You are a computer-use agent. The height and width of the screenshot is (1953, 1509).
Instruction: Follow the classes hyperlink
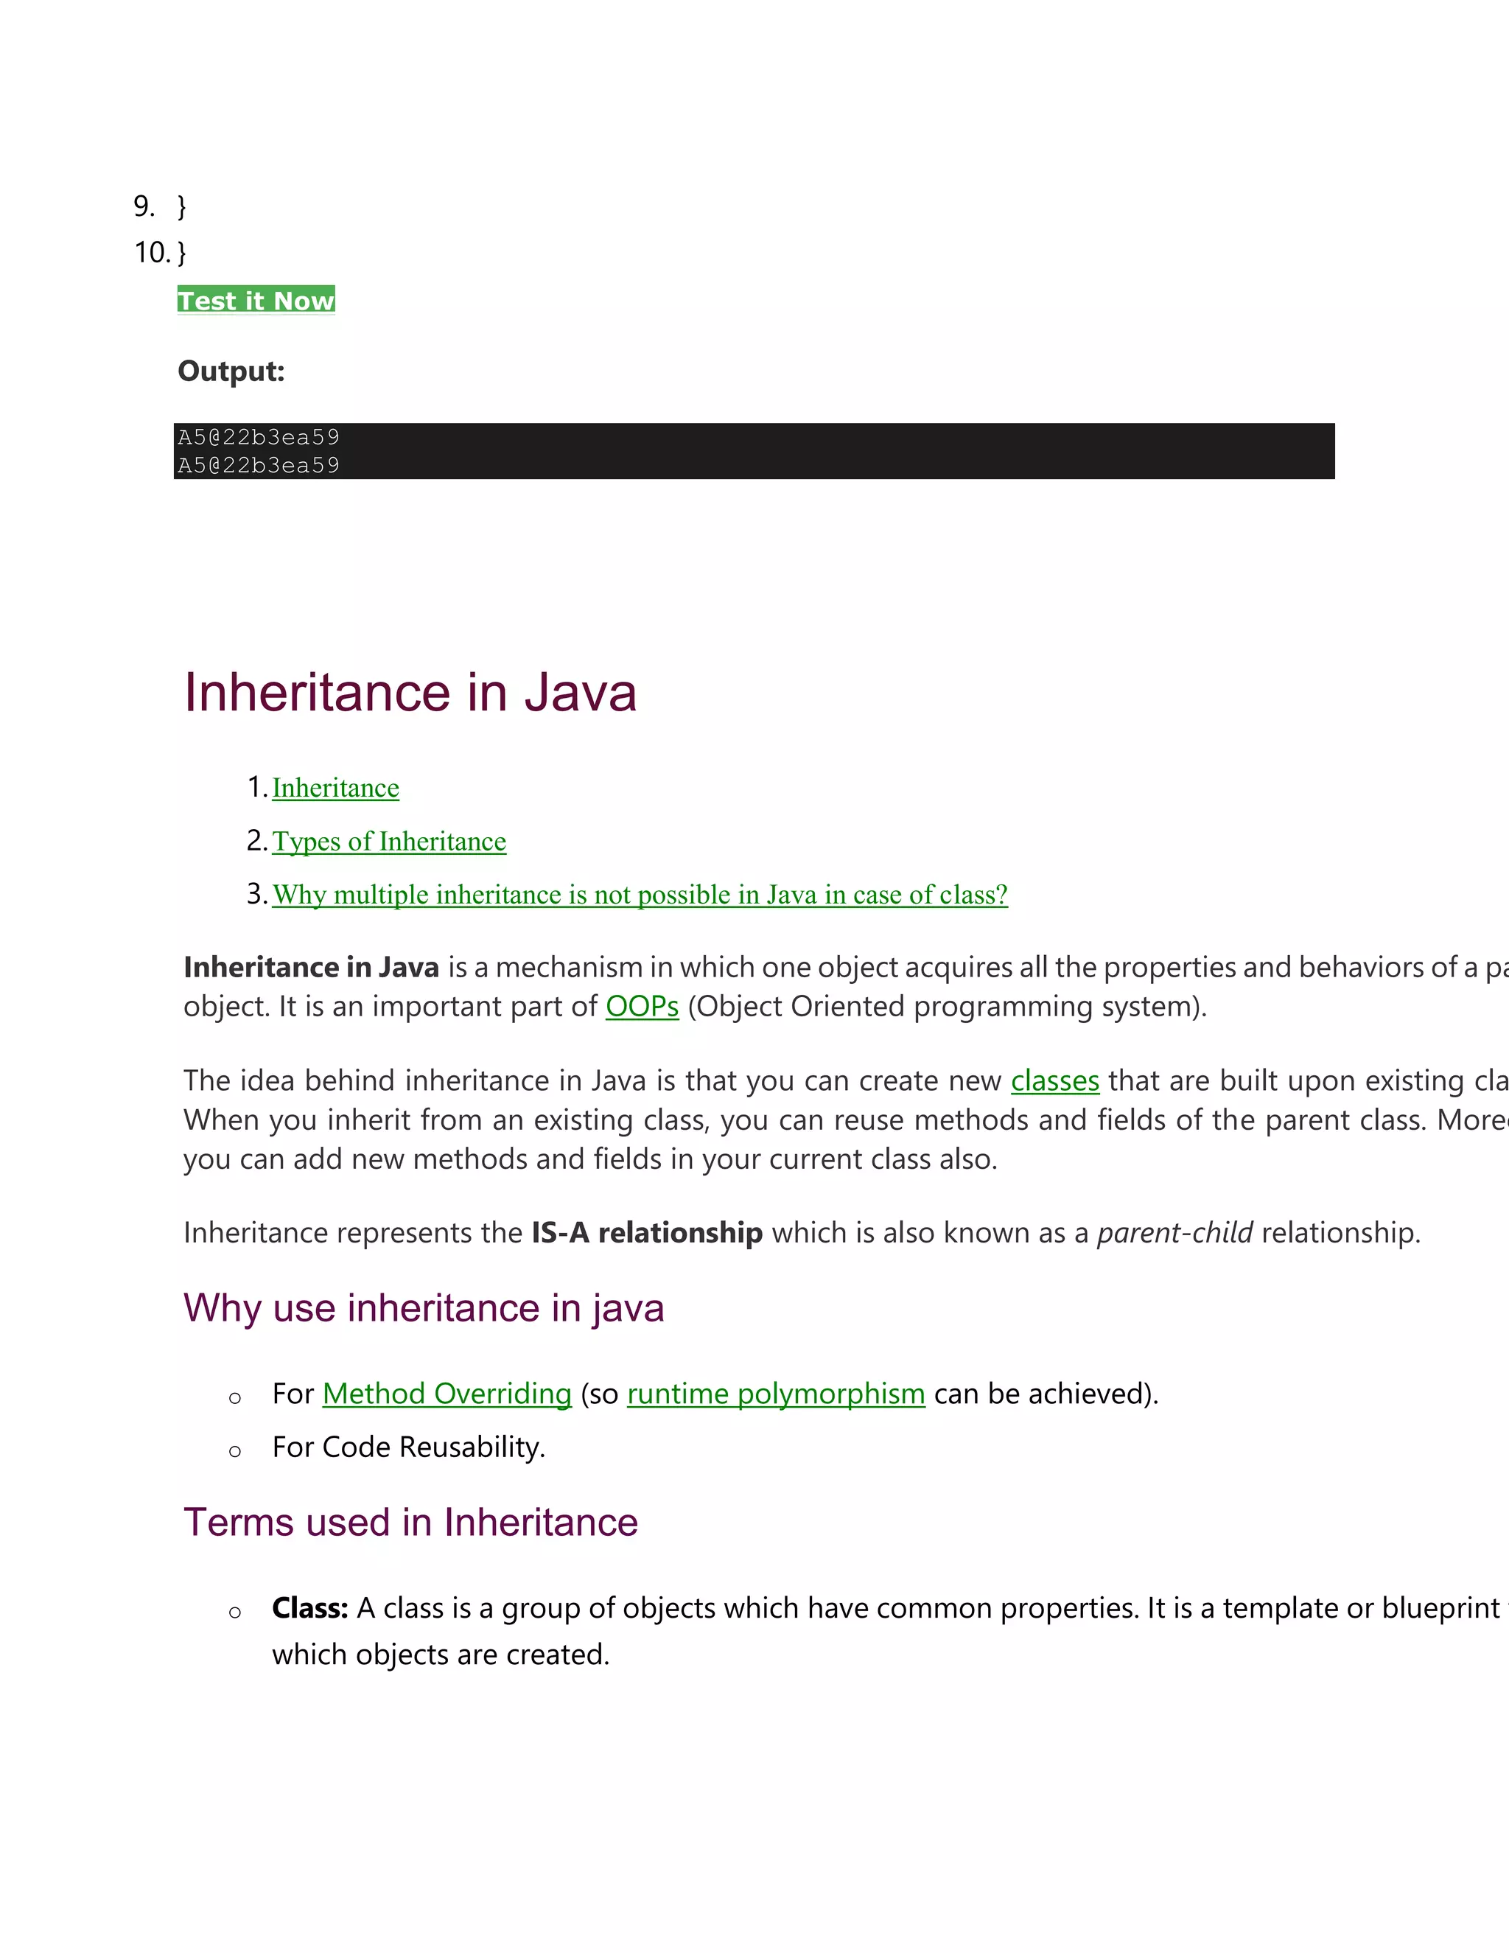(x=1055, y=1080)
